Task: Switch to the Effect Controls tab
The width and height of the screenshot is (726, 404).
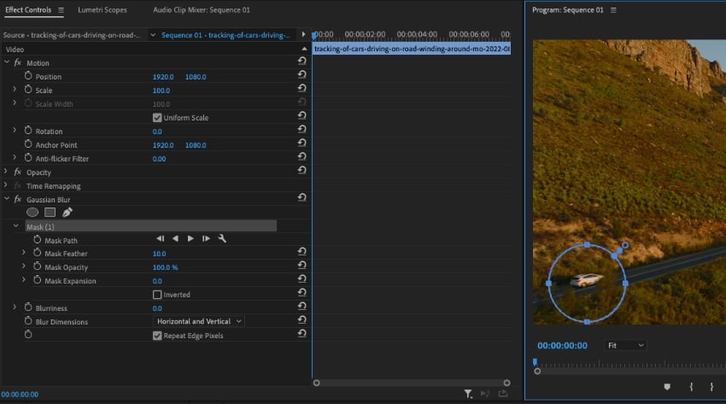Action: pos(28,9)
